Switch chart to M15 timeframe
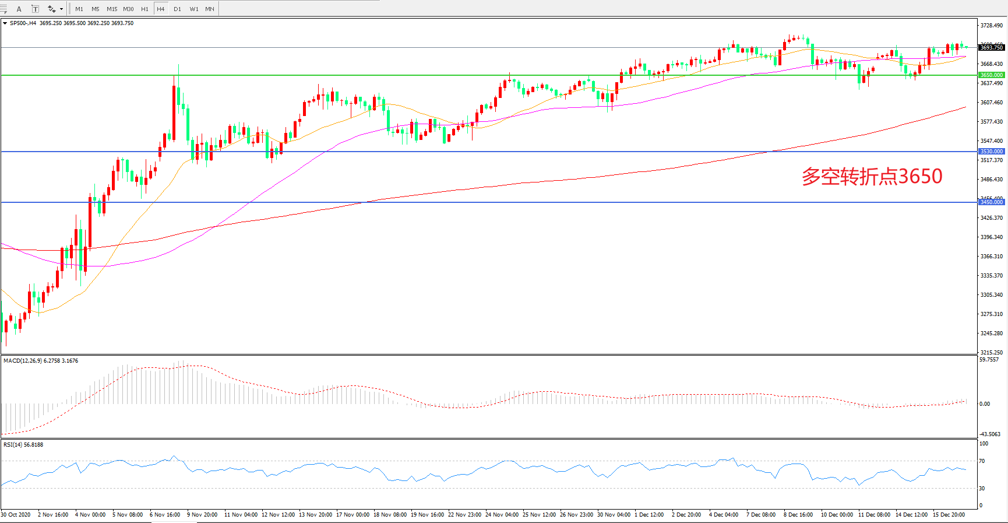 coord(112,9)
